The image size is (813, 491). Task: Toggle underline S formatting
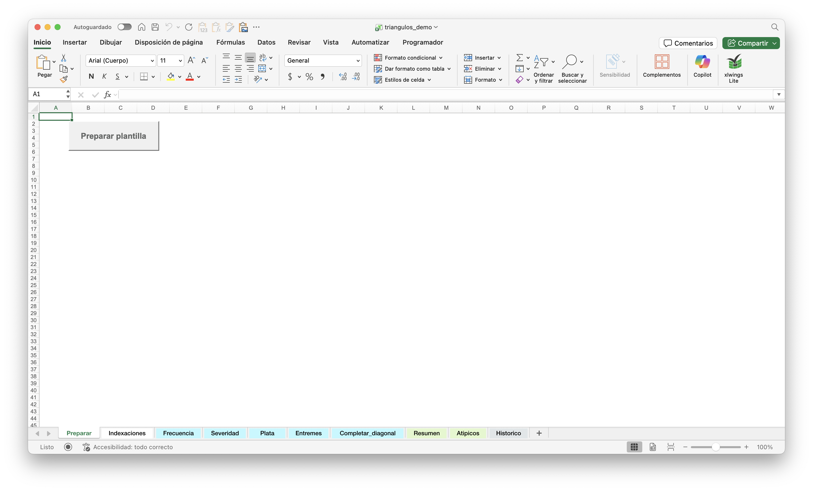(117, 77)
